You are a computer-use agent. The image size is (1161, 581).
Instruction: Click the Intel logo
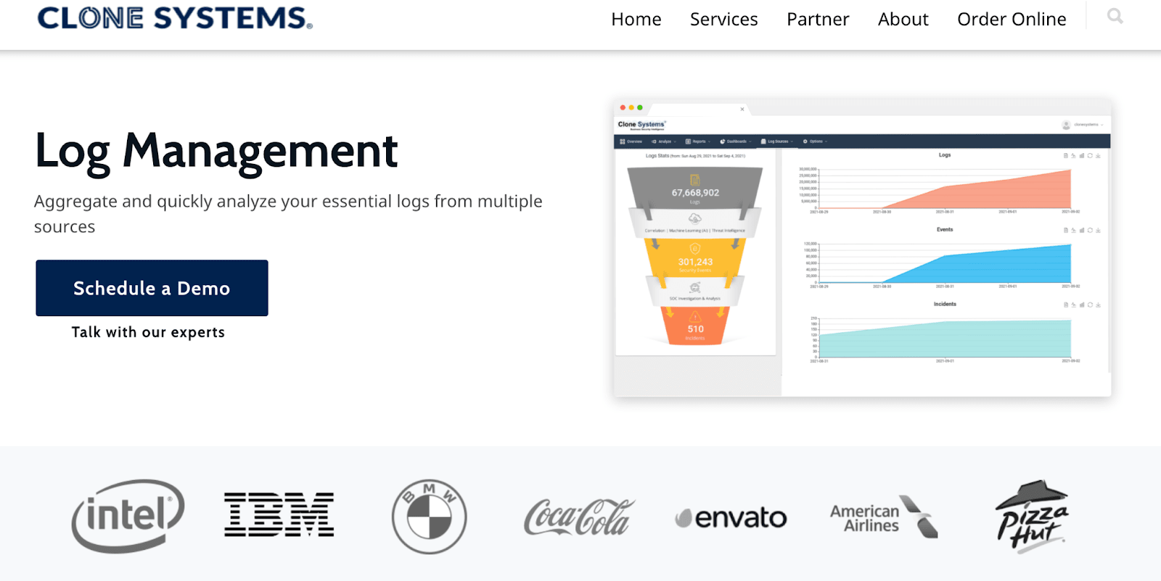coord(128,516)
